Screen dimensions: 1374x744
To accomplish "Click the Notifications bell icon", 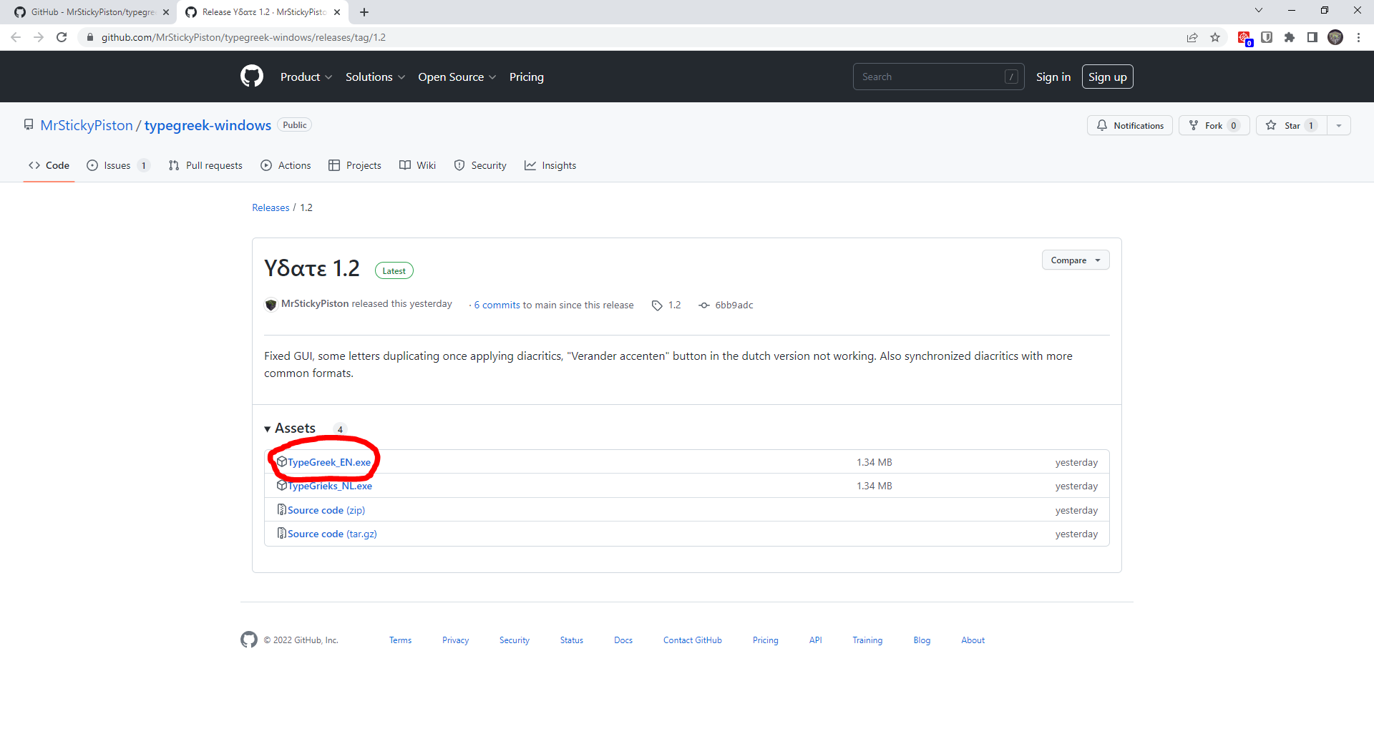I will 1102,125.
